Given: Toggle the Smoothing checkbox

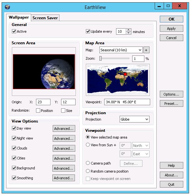Looking at the screenshot, I should (14, 178).
